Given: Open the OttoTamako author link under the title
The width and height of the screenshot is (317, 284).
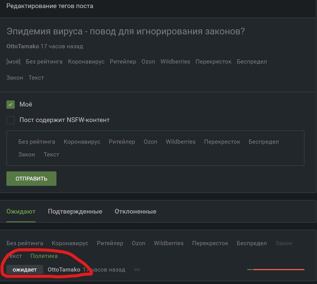Looking at the screenshot, I should click(x=23, y=46).
